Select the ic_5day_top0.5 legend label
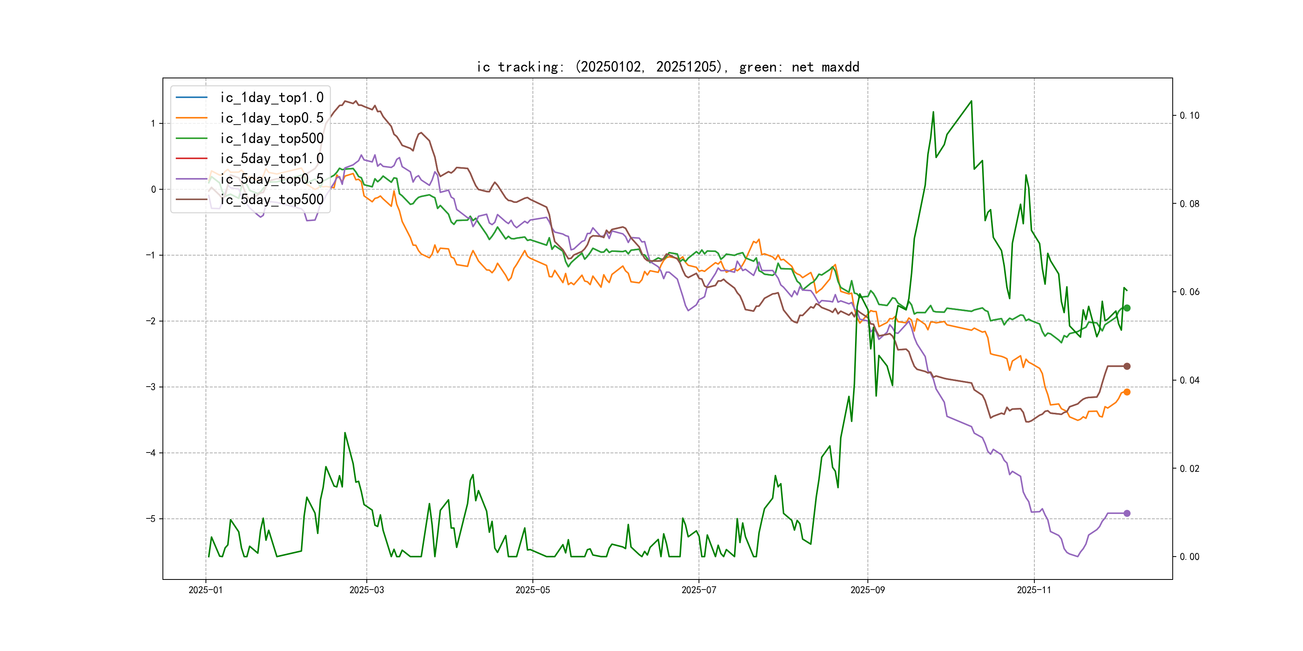This screenshot has width=1303, height=651. click(x=271, y=179)
